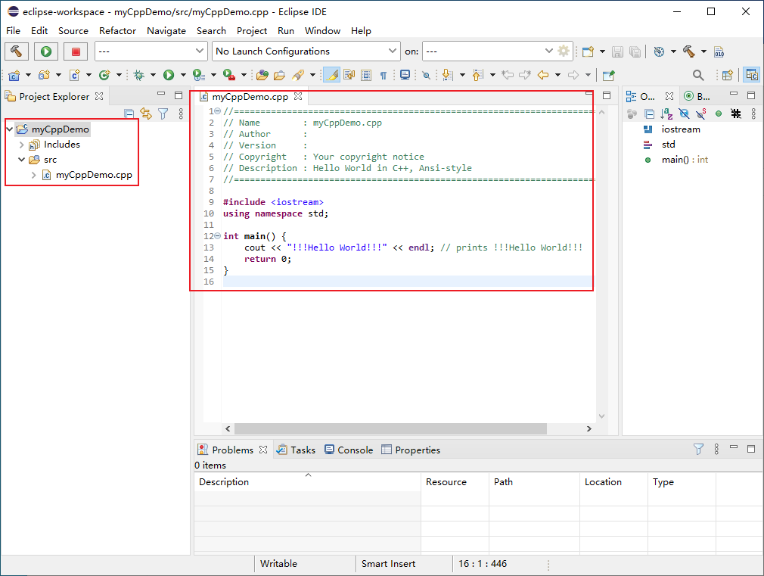Screen dimensions: 764x576
Task: Open the Refactor menu
Action: [117, 31]
